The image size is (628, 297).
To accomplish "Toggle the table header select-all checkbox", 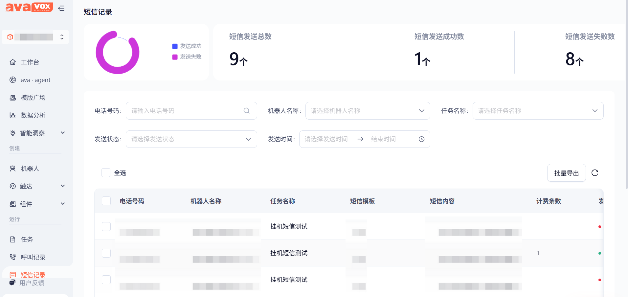I will 106,201.
